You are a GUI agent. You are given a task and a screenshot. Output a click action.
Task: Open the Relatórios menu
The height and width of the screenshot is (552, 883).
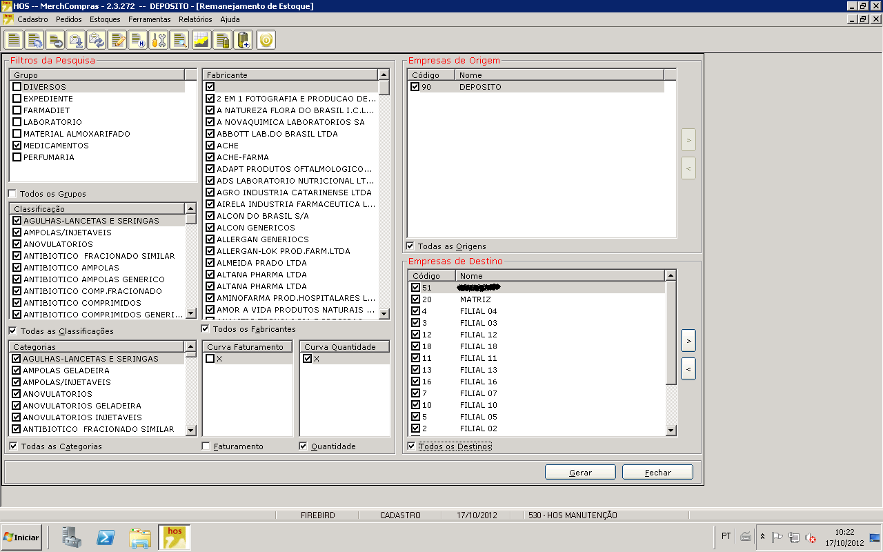pyautogui.click(x=195, y=19)
